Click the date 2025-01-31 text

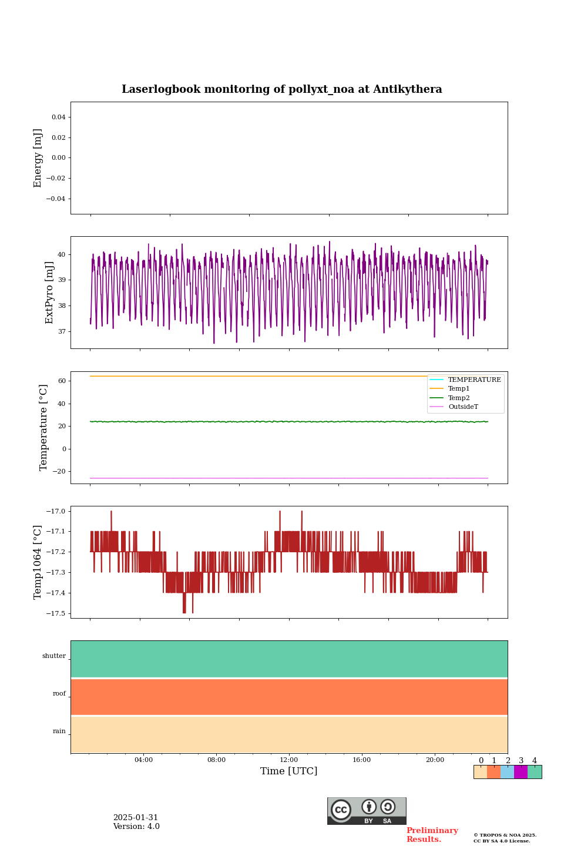136,818
